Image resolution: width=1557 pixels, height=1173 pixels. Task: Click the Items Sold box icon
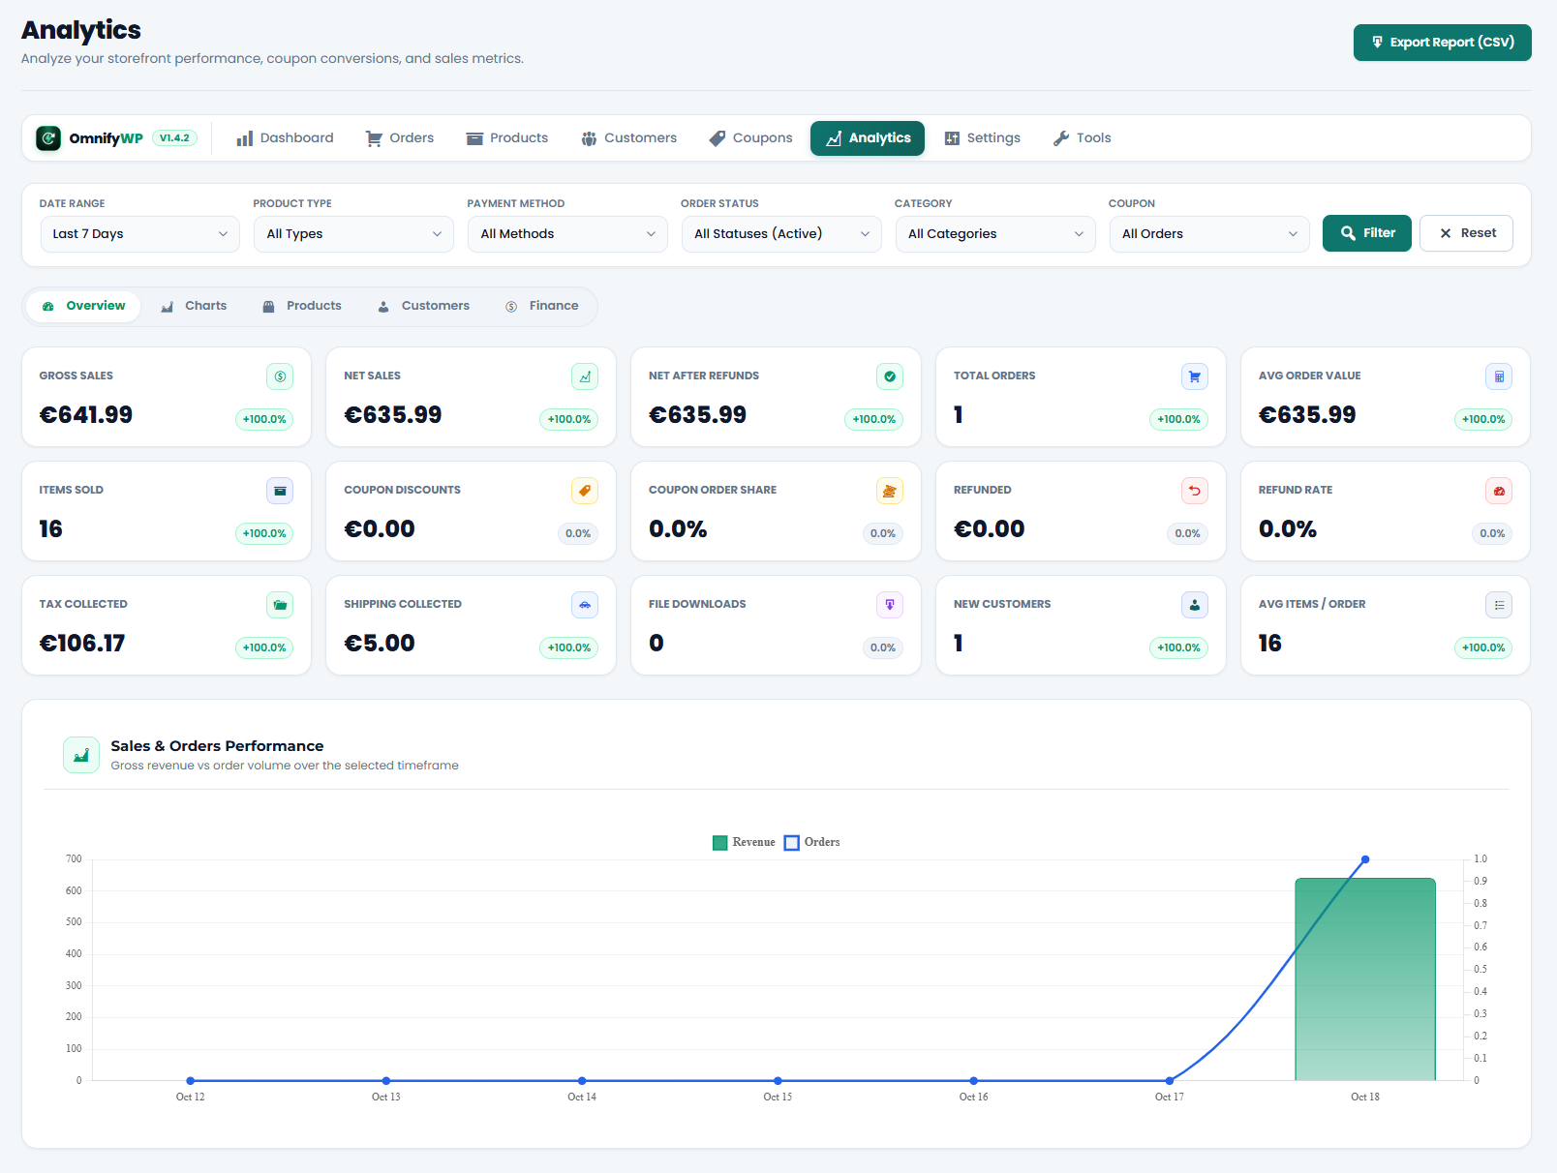coord(280,491)
